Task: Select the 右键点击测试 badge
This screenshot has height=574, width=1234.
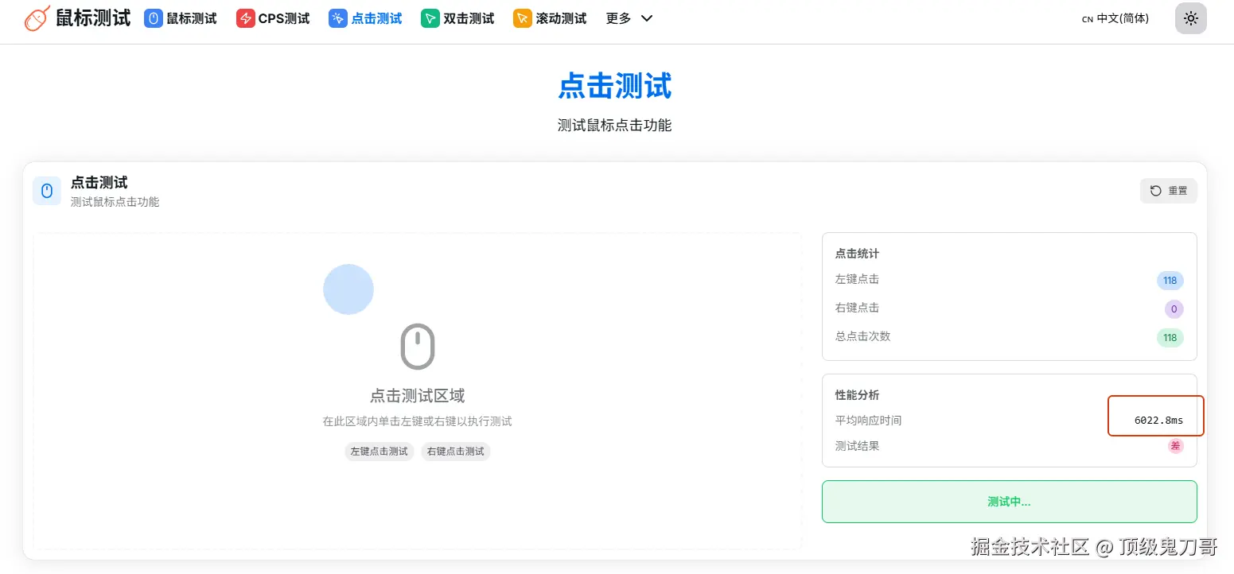Action: (455, 451)
